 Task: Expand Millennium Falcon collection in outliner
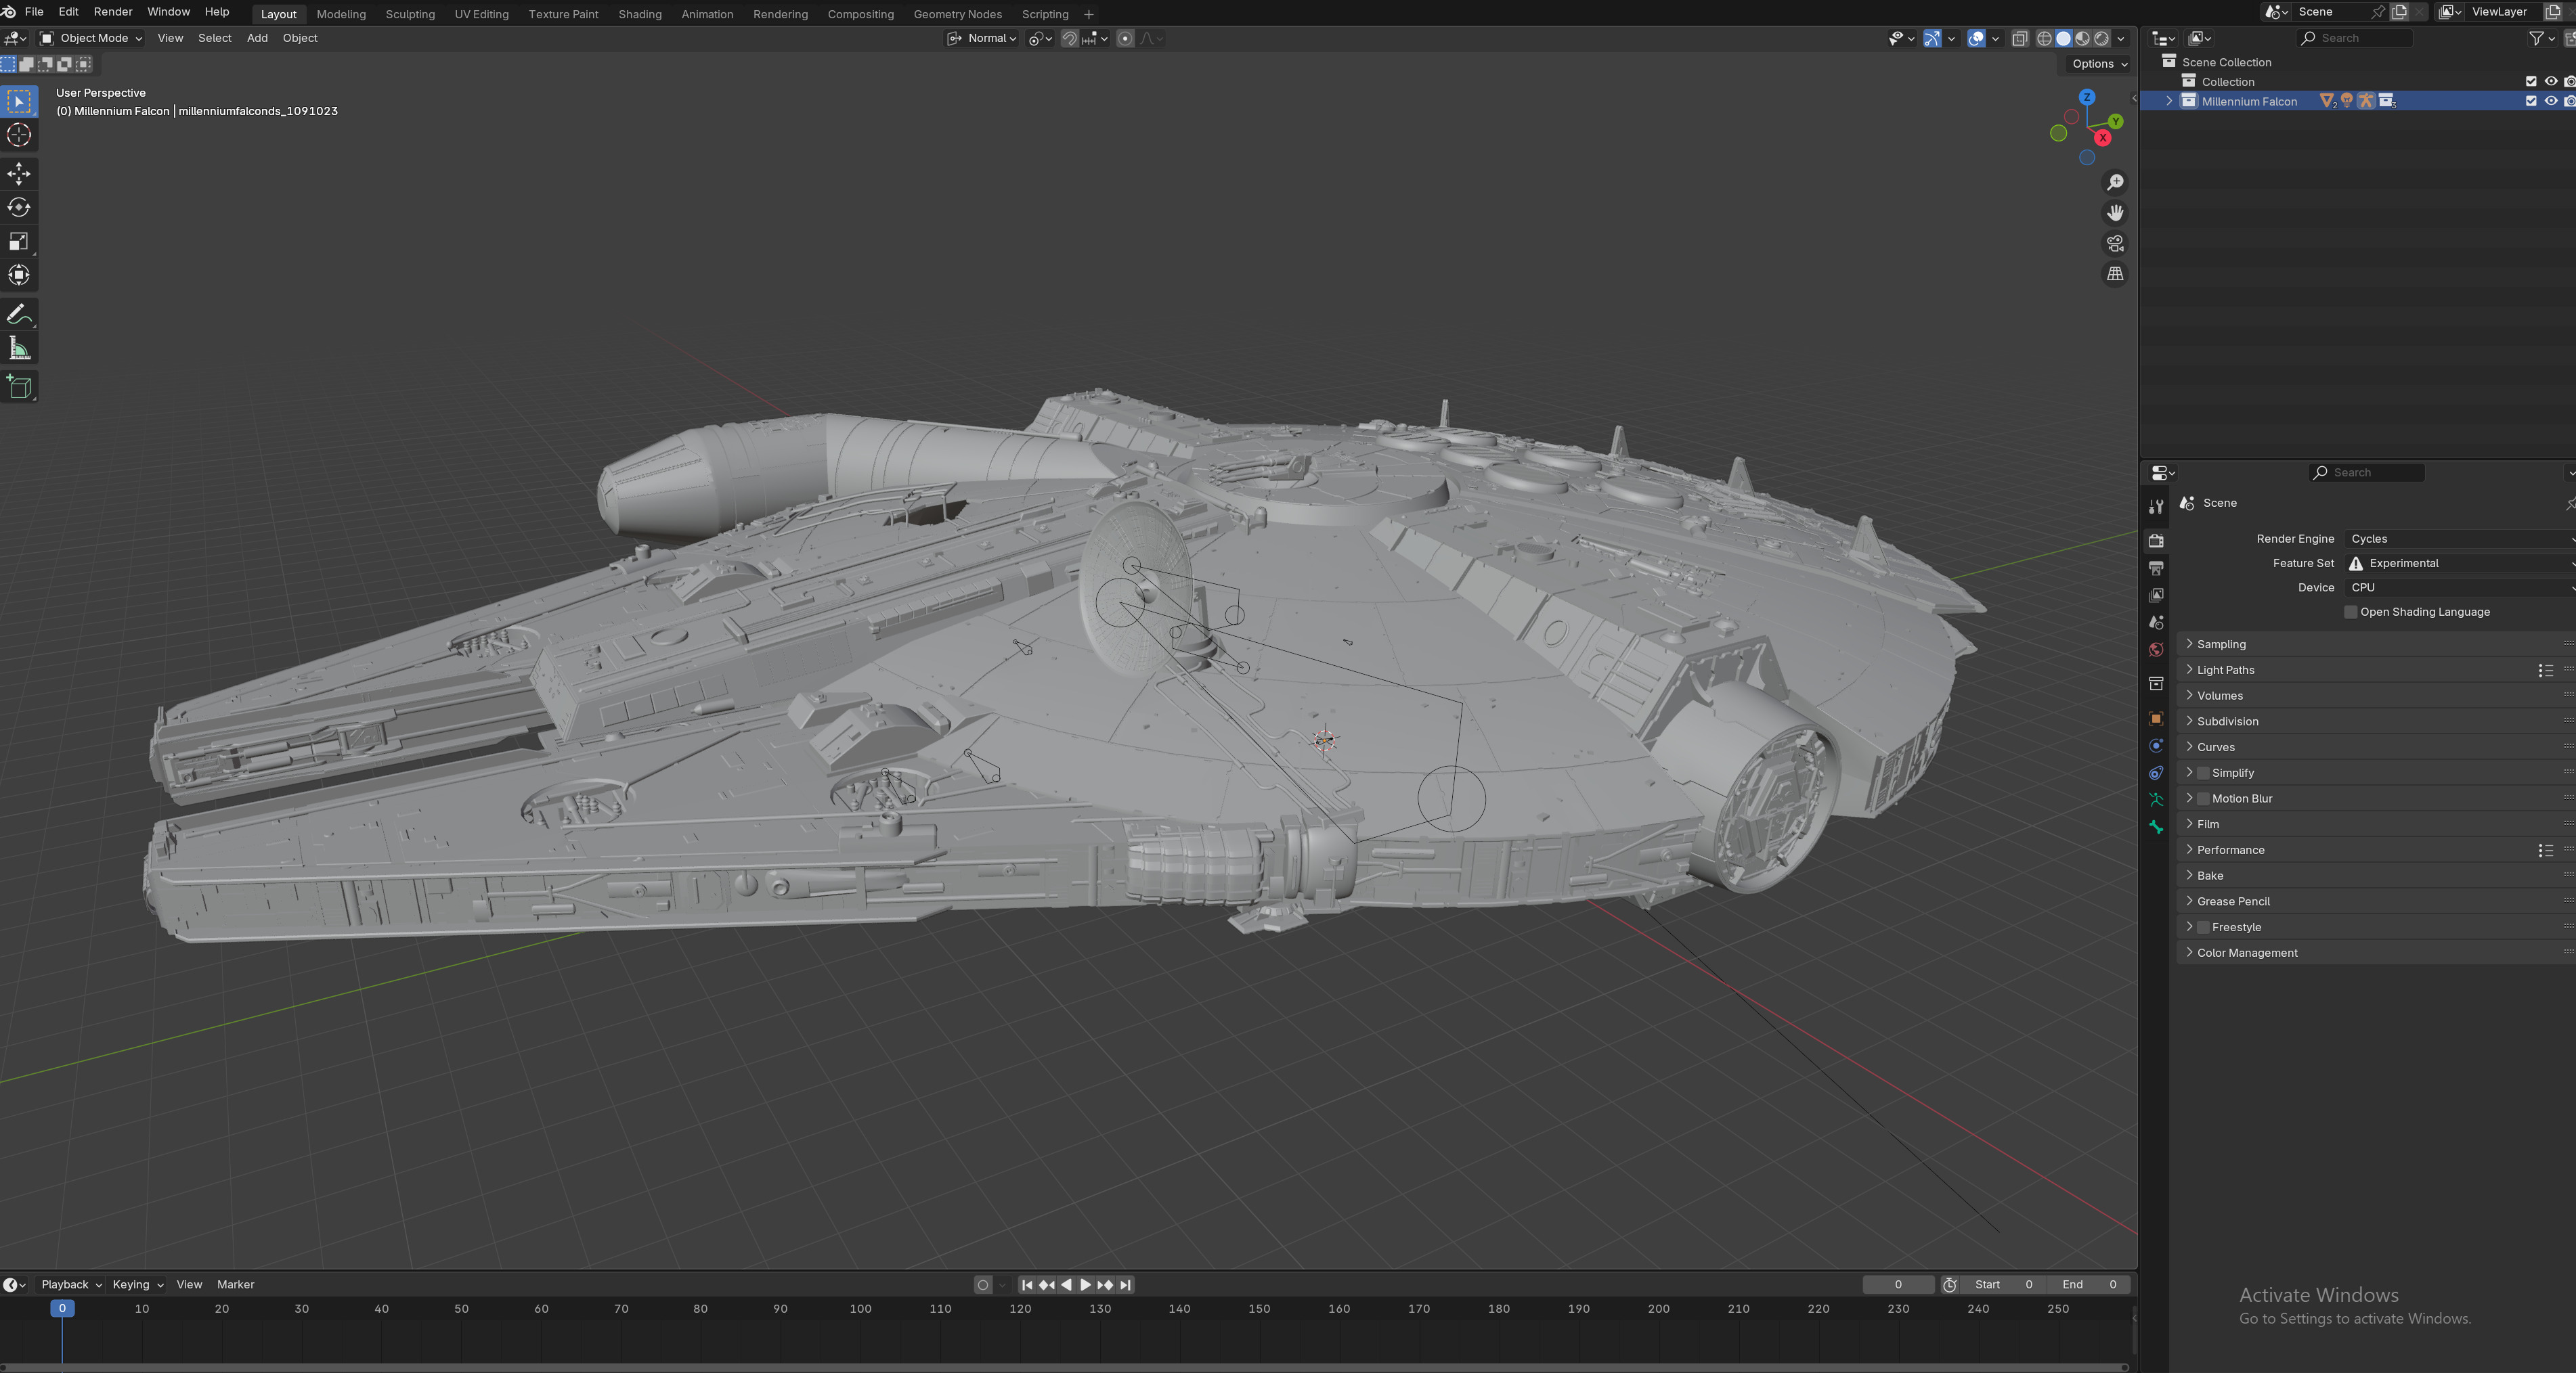(x=2169, y=101)
